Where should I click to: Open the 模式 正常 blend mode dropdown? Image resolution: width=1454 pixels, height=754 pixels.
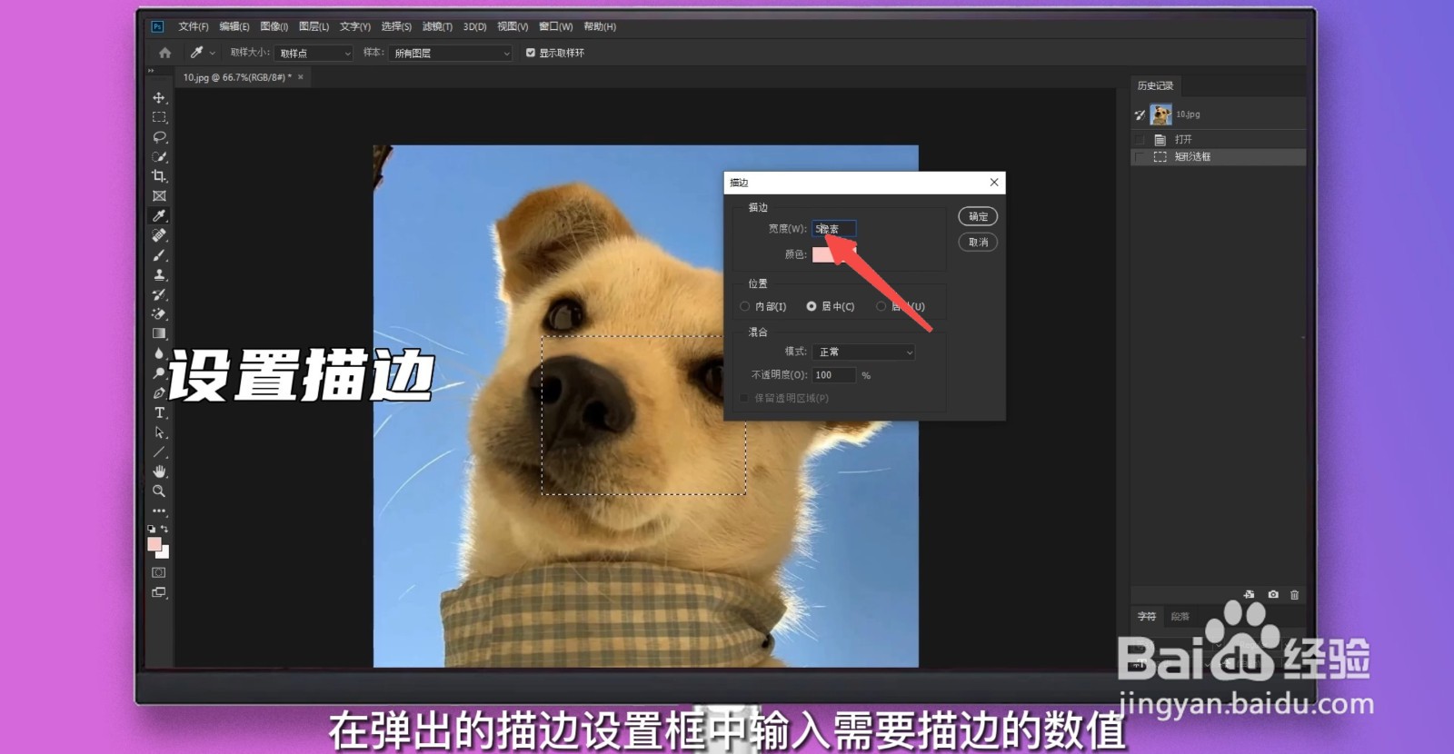[864, 352]
